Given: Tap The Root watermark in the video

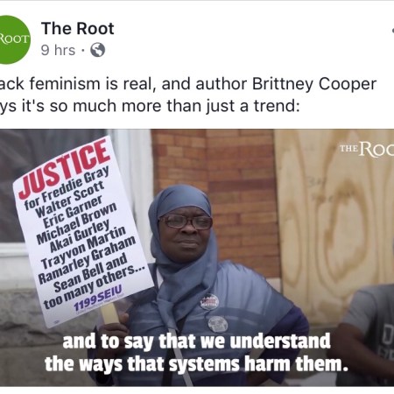Looking at the screenshot, I should click(x=367, y=149).
